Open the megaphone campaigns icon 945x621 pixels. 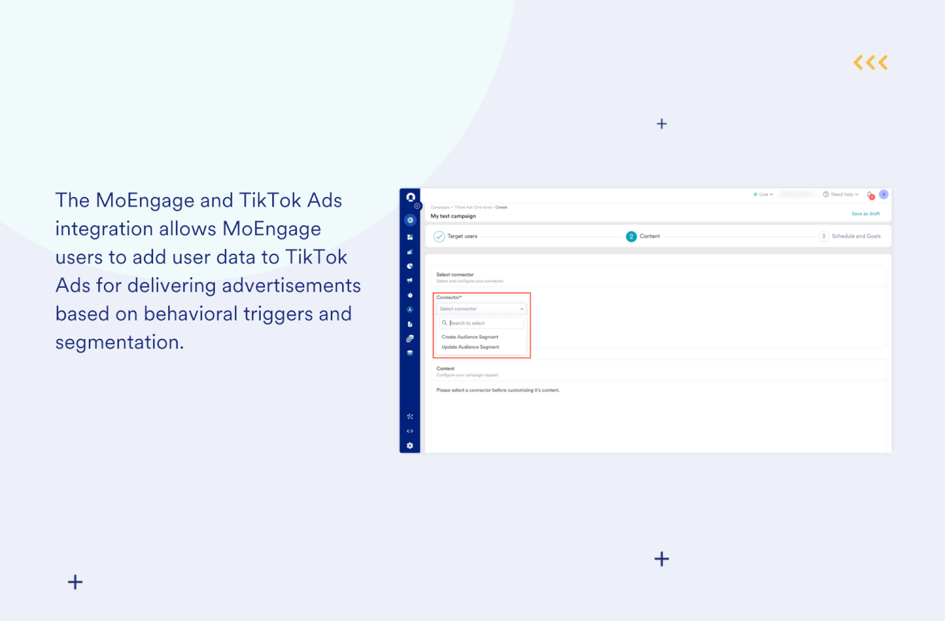point(410,281)
